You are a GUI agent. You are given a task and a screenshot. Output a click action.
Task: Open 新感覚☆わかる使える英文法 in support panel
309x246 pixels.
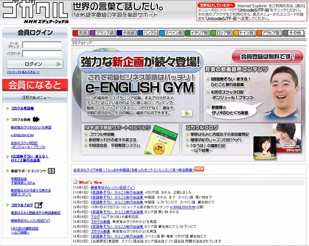pyautogui.click(x=112, y=140)
